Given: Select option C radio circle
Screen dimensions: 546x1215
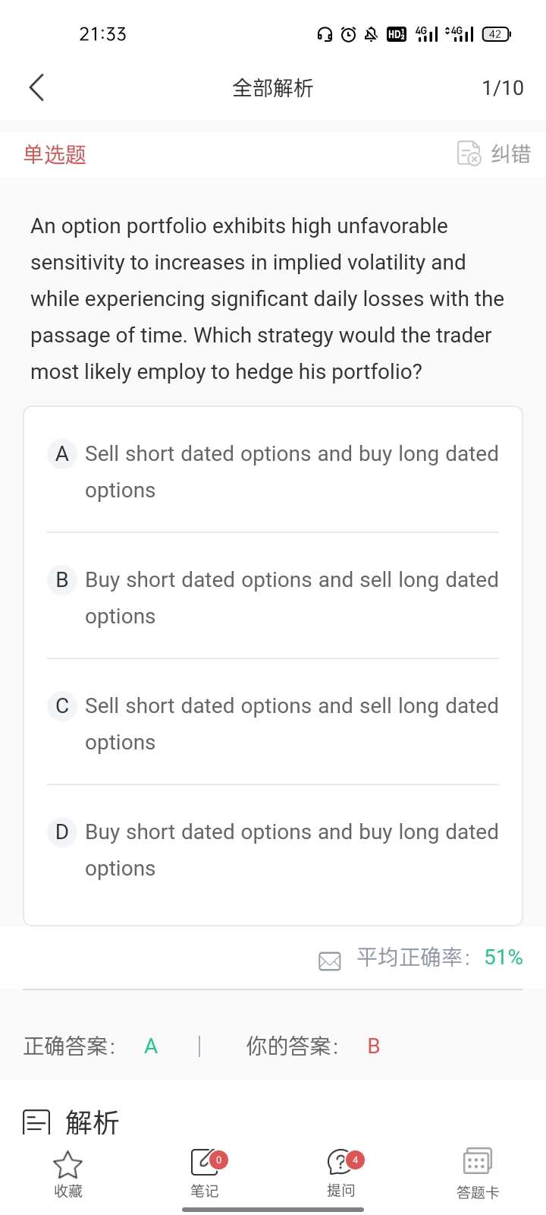Looking at the screenshot, I should coord(62,706).
